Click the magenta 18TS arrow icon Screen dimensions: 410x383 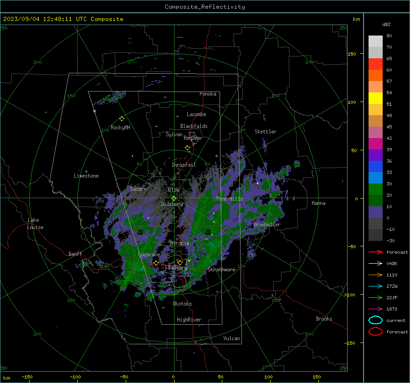tap(375, 309)
